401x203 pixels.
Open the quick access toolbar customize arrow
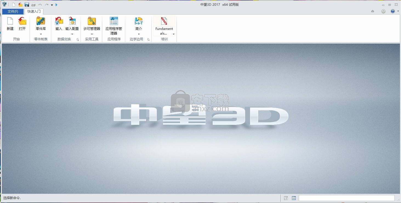[52, 5]
